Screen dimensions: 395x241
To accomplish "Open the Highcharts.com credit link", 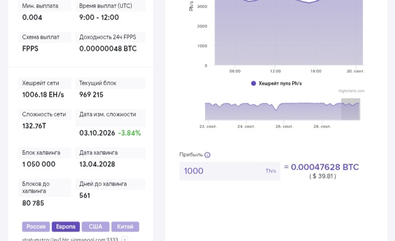I will (352, 91).
